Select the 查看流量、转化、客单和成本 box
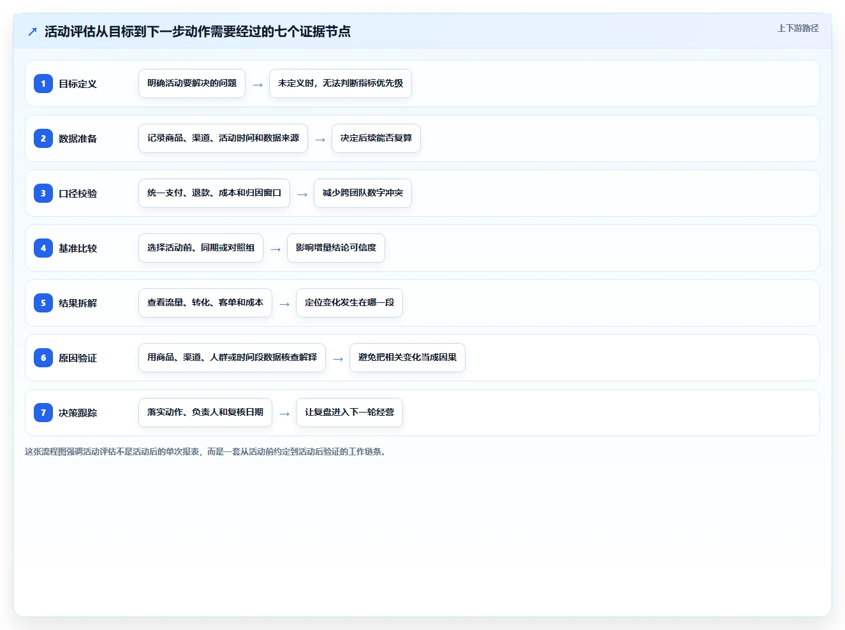 [x=205, y=303]
